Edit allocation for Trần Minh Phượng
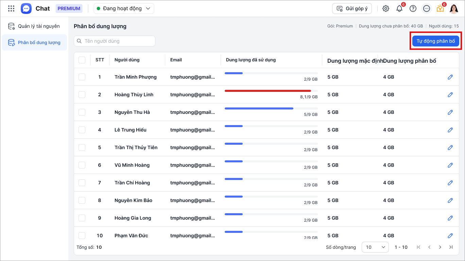Screen dimensions: 465x261 tap(450, 77)
